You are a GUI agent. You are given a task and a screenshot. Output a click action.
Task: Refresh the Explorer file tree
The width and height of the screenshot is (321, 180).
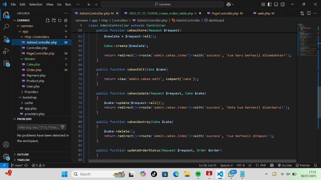(60, 20)
